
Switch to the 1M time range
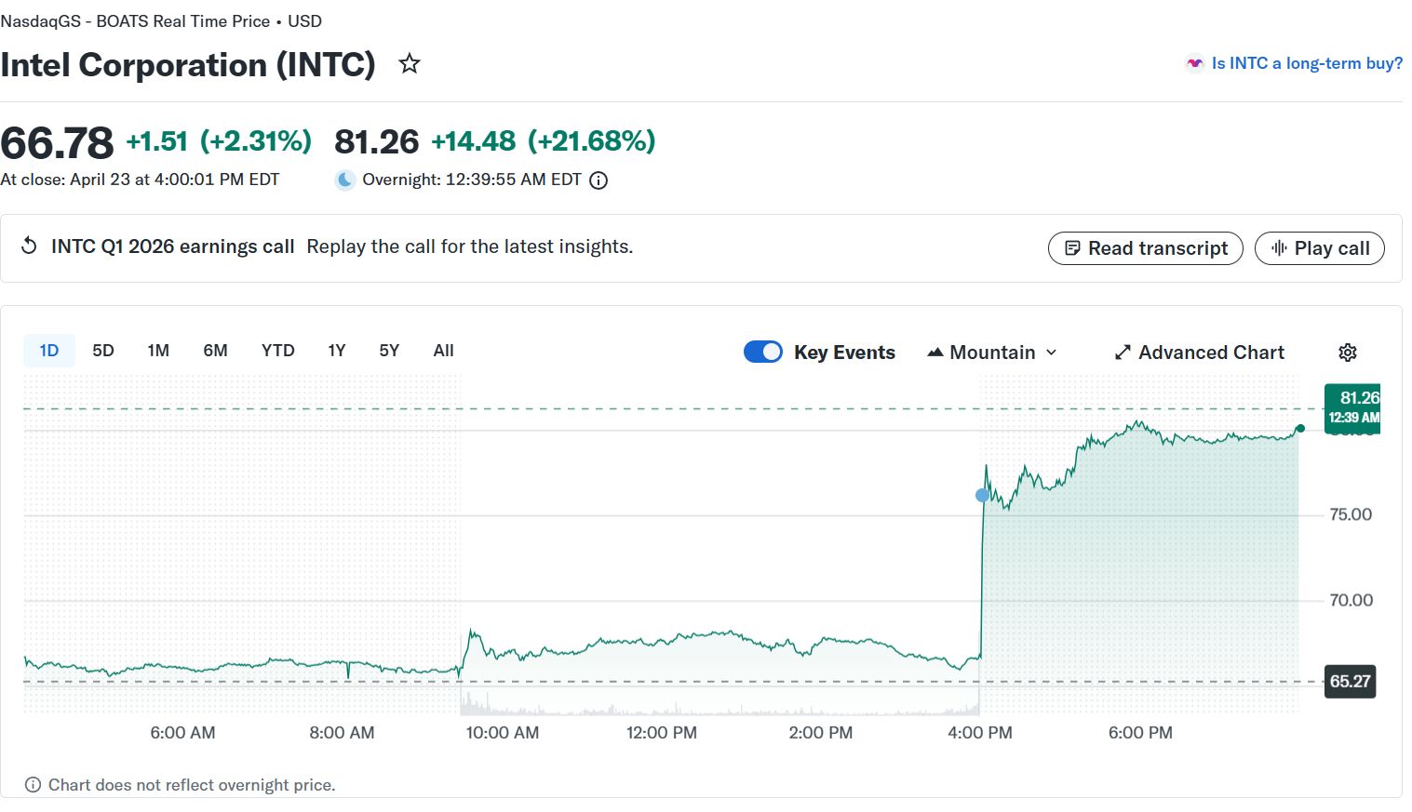click(158, 351)
